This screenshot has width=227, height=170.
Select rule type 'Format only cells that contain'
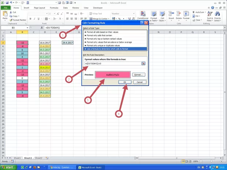115,35
